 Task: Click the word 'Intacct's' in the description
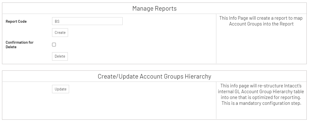point(294,86)
